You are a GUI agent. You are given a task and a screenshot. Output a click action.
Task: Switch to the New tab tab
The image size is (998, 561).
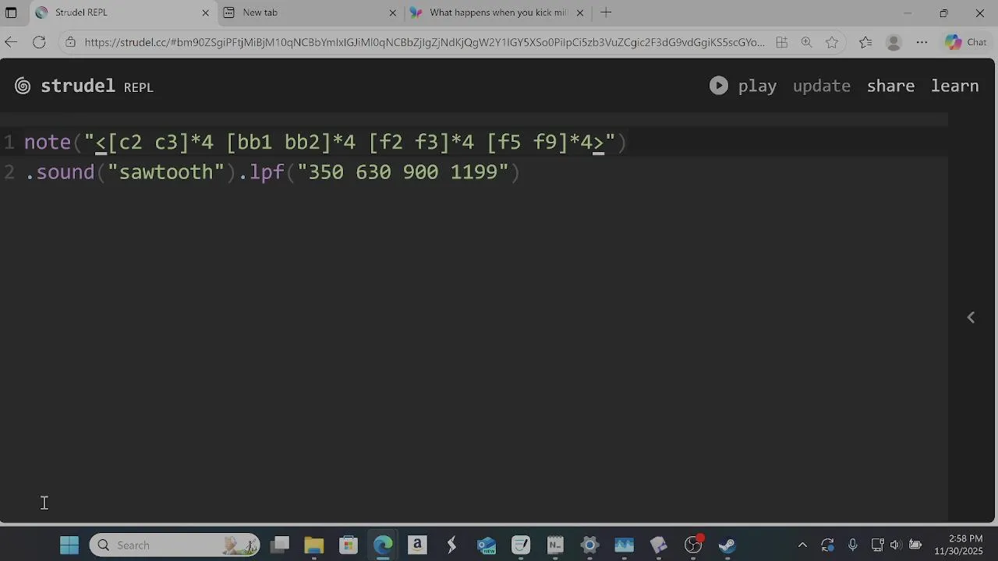click(x=310, y=12)
